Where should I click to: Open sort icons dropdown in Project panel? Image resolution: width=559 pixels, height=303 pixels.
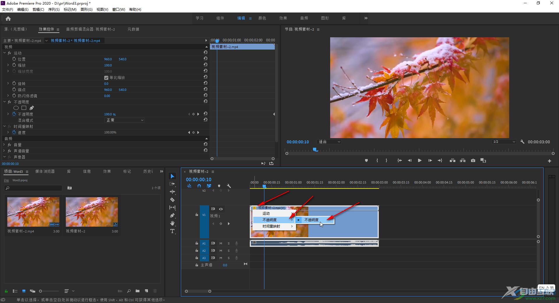click(69, 291)
